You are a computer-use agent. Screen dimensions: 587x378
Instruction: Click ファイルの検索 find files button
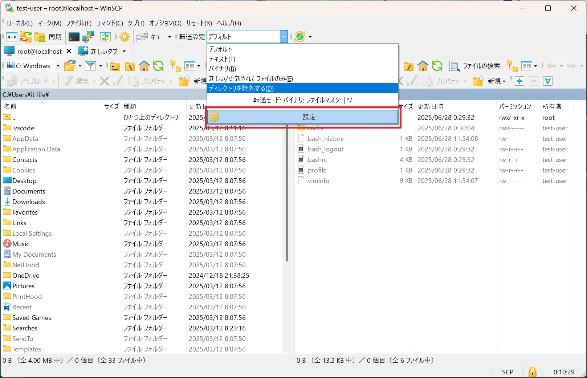click(475, 66)
